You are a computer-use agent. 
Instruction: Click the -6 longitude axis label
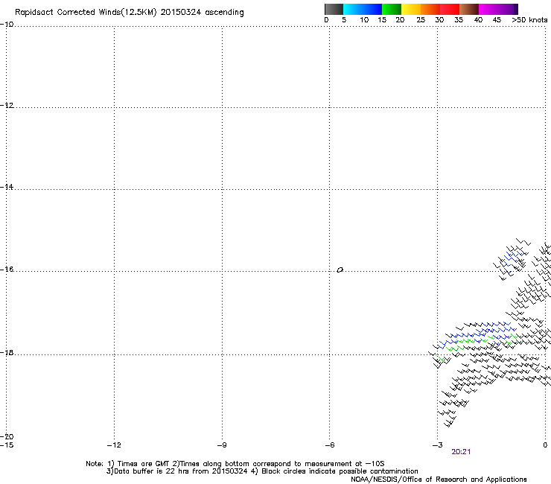click(330, 445)
